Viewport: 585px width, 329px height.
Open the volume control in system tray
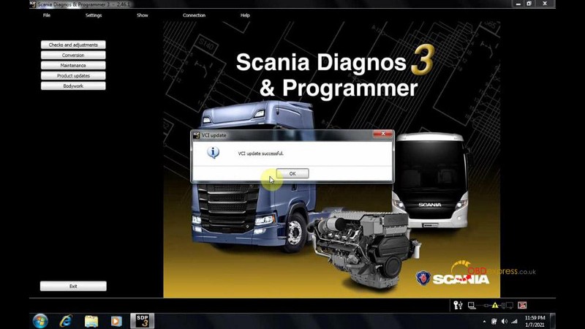[505, 321]
